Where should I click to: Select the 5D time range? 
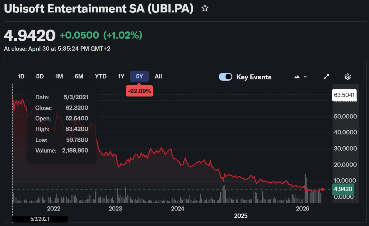pyautogui.click(x=40, y=77)
